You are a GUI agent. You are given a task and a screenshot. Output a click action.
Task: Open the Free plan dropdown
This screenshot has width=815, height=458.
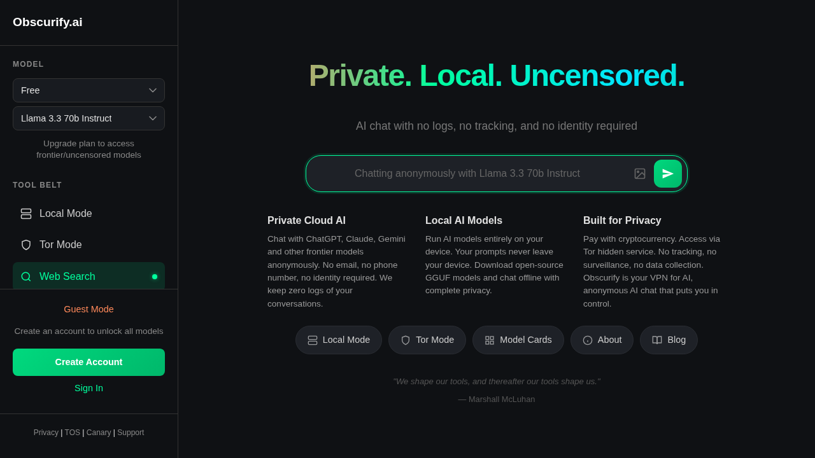pos(89,90)
